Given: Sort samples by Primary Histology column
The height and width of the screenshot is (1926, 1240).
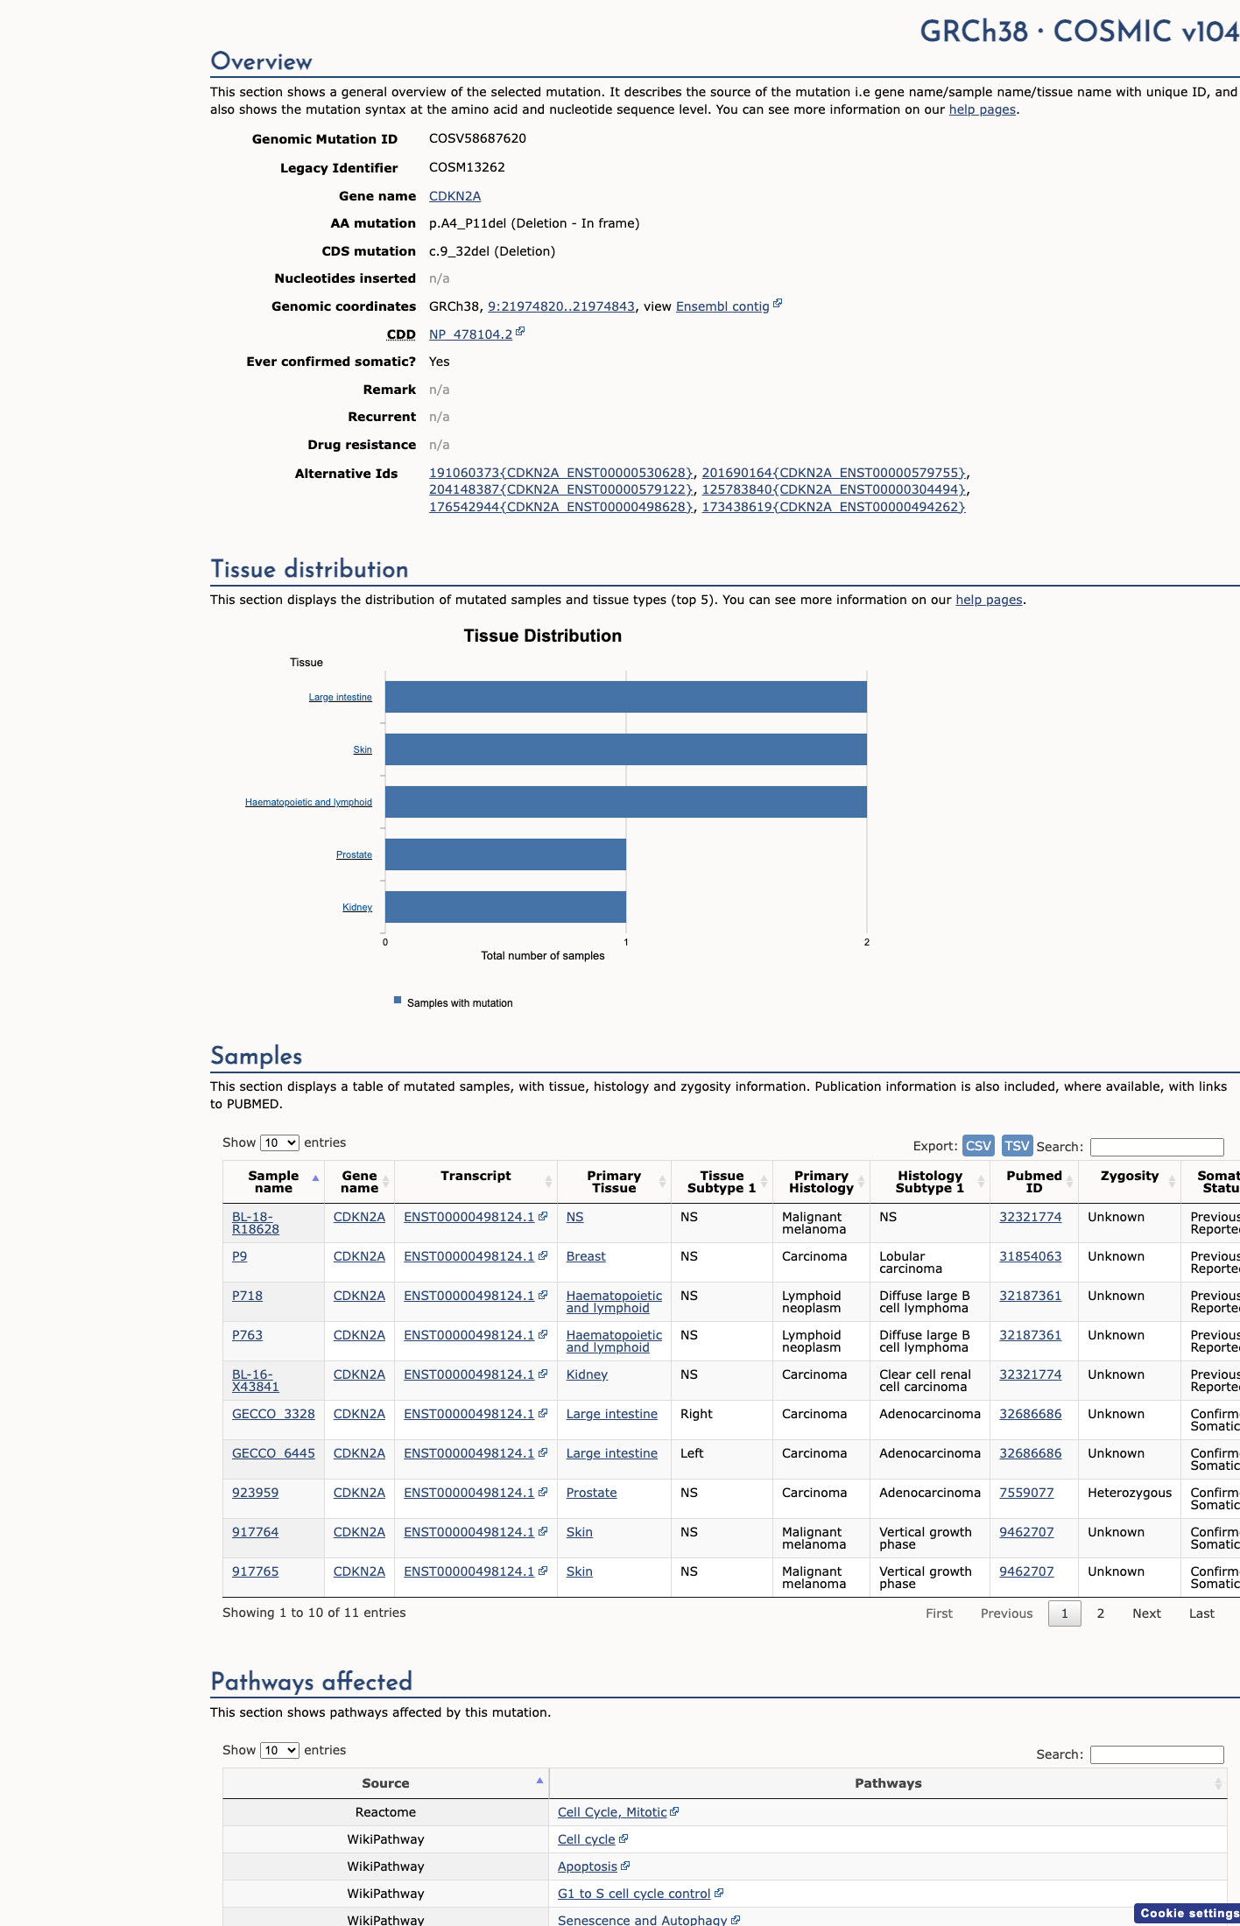Looking at the screenshot, I should (x=861, y=1182).
